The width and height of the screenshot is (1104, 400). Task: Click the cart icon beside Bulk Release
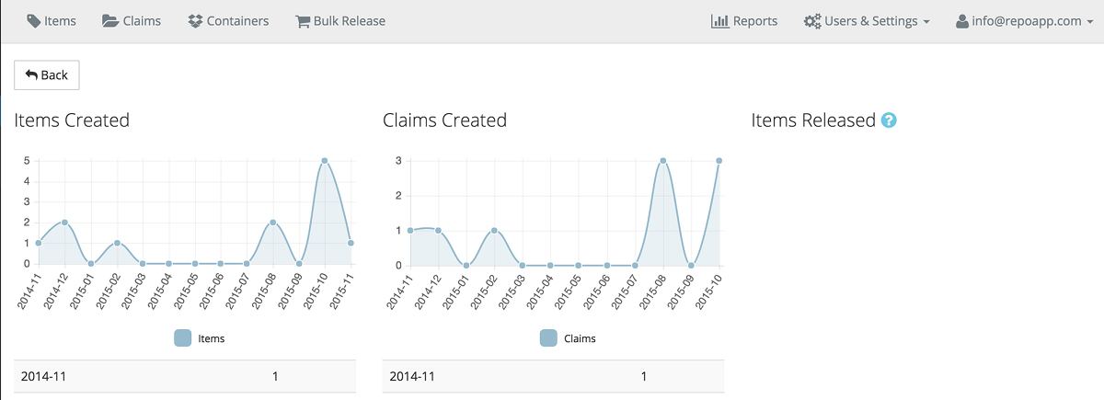coord(302,21)
